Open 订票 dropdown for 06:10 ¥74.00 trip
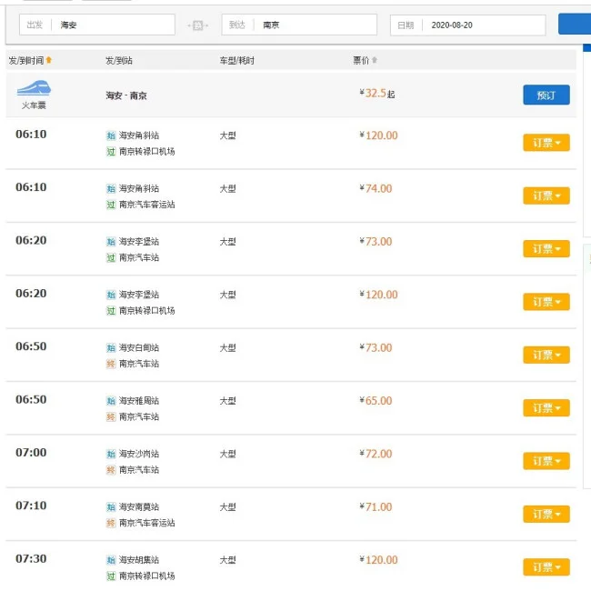Screen dimensions: 591x591 click(x=546, y=195)
